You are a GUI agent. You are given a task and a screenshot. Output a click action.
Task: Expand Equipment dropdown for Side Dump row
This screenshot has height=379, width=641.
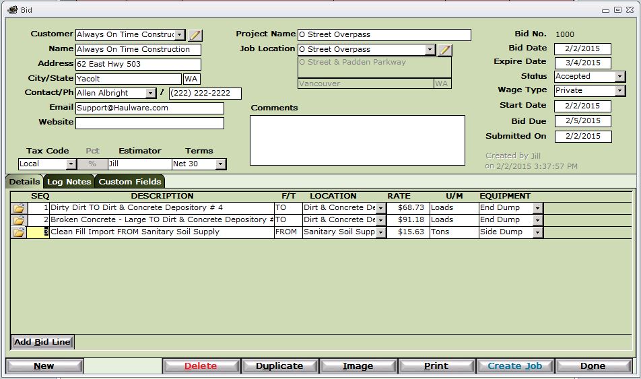pos(537,232)
